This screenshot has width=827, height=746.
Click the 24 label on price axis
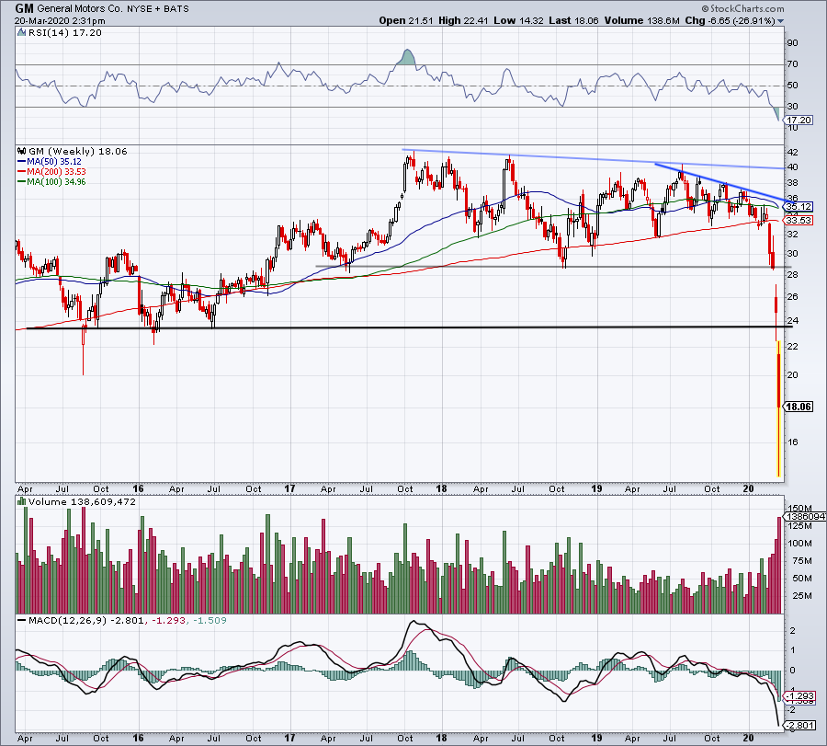coord(793,321)
